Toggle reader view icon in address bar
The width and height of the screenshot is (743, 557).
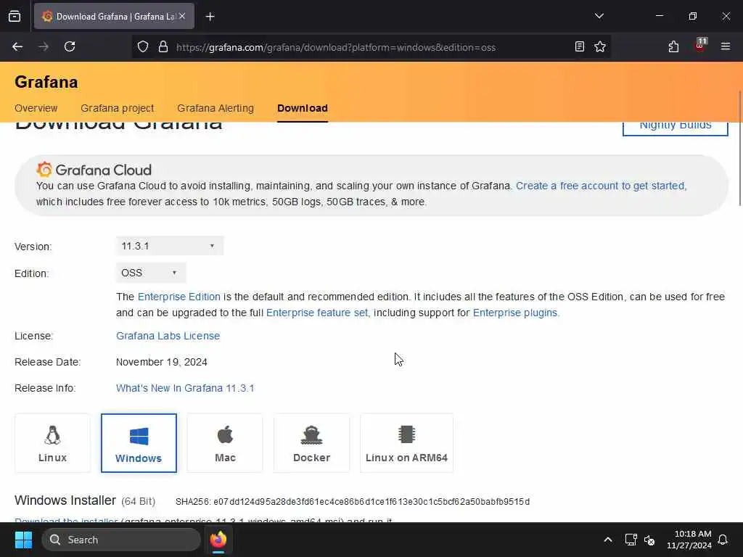(x=580, y=46)
